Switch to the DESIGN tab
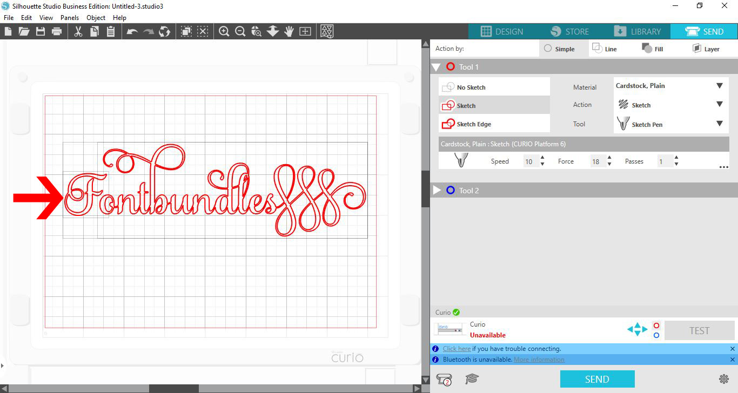The height and width of the screenshot is (393, 738). (502, 31)
